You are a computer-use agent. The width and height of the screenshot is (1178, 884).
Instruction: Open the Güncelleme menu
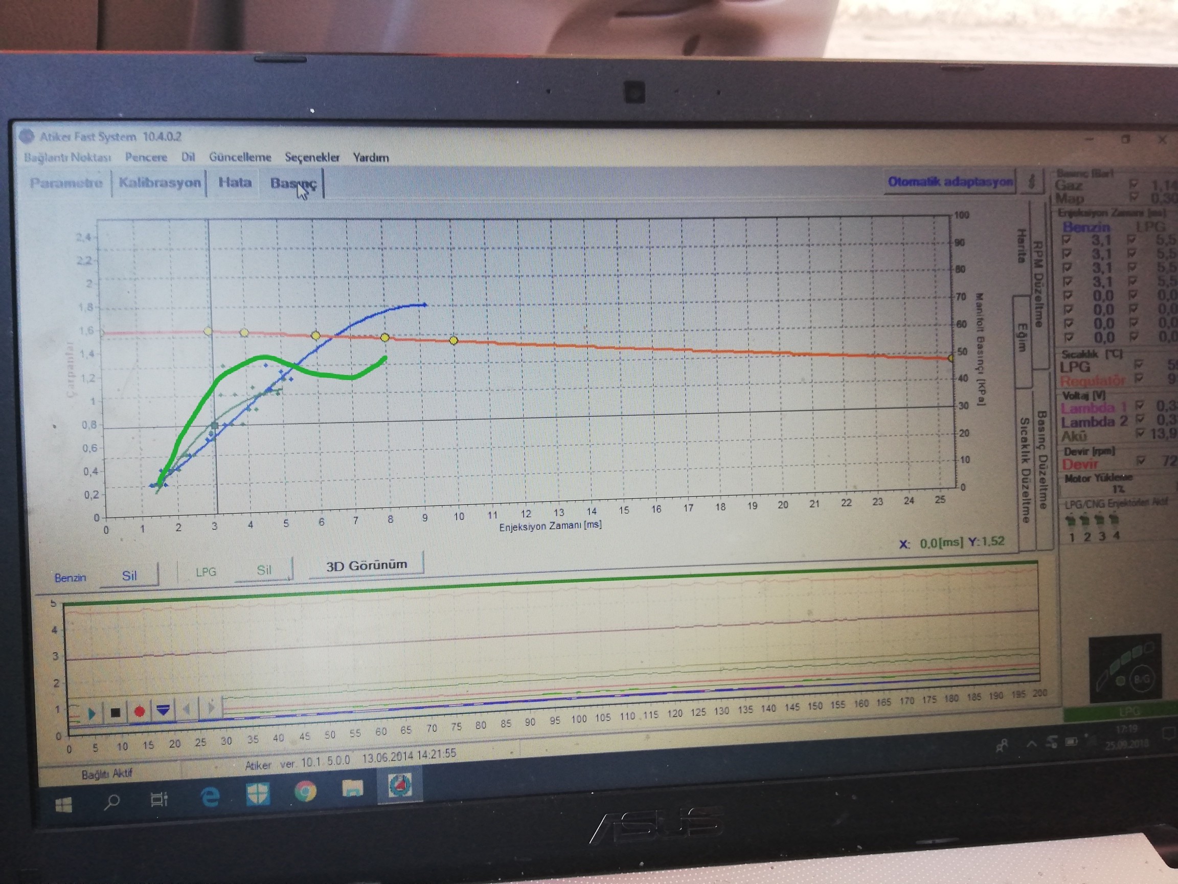(x=240, y=157)
